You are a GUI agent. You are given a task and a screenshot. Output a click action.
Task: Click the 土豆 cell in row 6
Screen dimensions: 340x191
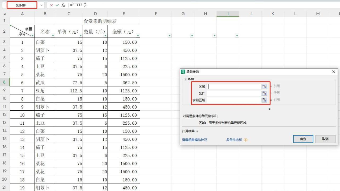[45, 67]
